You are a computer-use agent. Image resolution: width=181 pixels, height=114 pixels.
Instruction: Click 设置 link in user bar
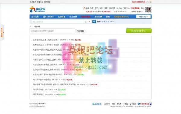click(96, 8)
